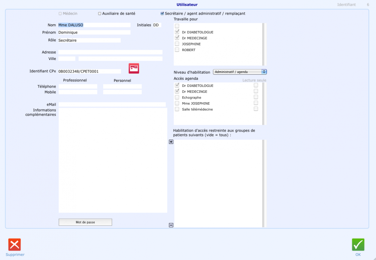The image size is (376, 260).
Task: Click the eMail input field
Action: pyautogui.click(x=112, y=104)
